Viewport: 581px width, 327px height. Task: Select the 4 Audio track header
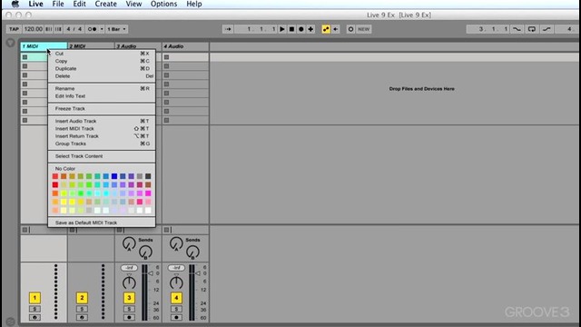[185, 46]
